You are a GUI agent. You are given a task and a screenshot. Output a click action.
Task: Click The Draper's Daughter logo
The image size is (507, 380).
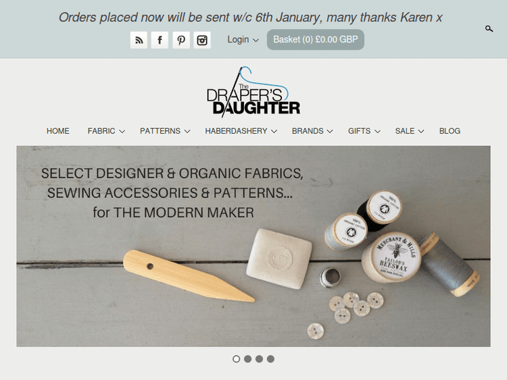coord(254,90)
